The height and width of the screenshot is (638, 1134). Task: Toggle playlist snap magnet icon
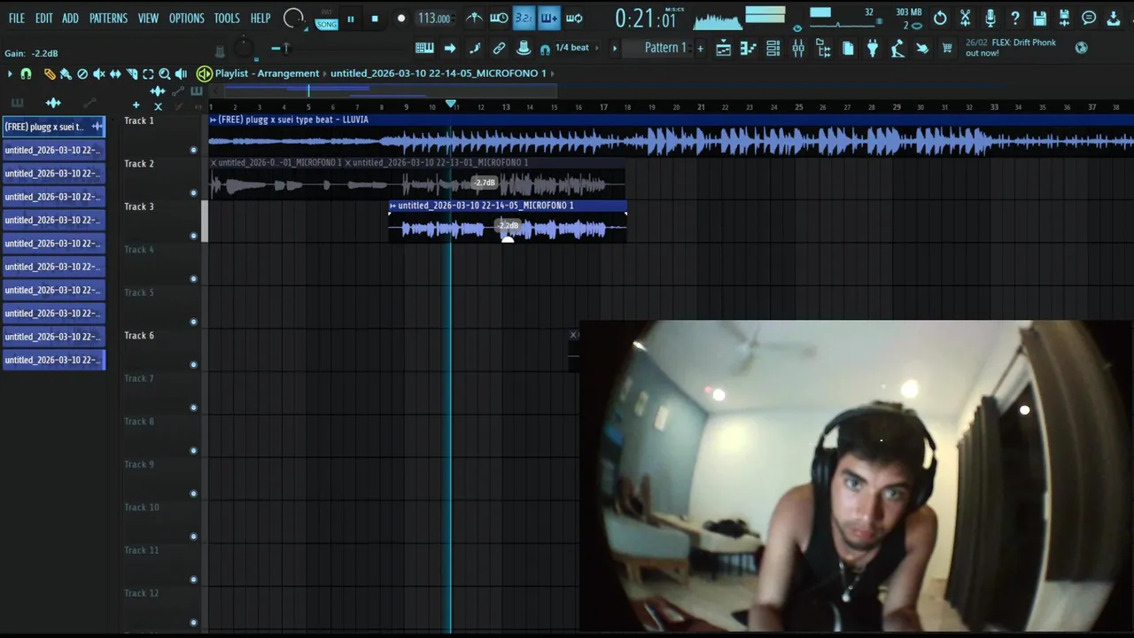pos(26,74)
